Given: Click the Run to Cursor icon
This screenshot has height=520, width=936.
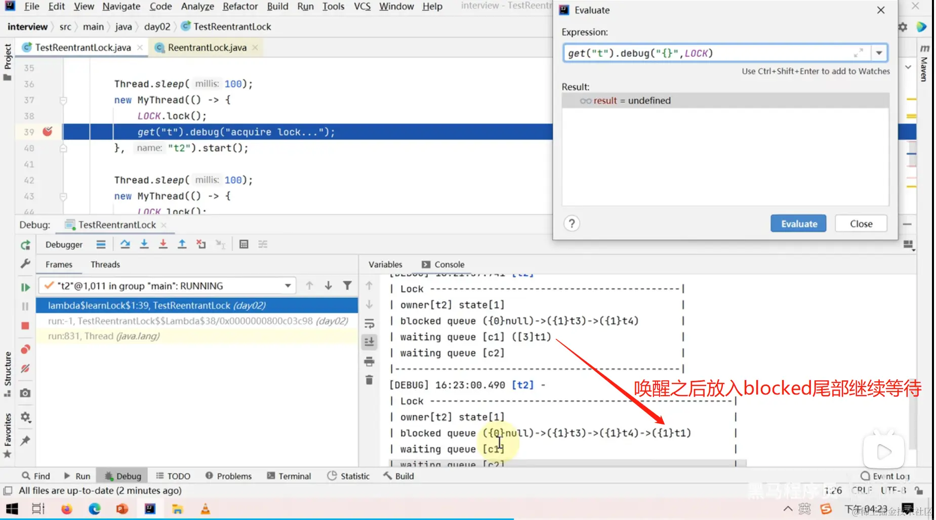Looking at the screenshot, I should coord(220,244).
